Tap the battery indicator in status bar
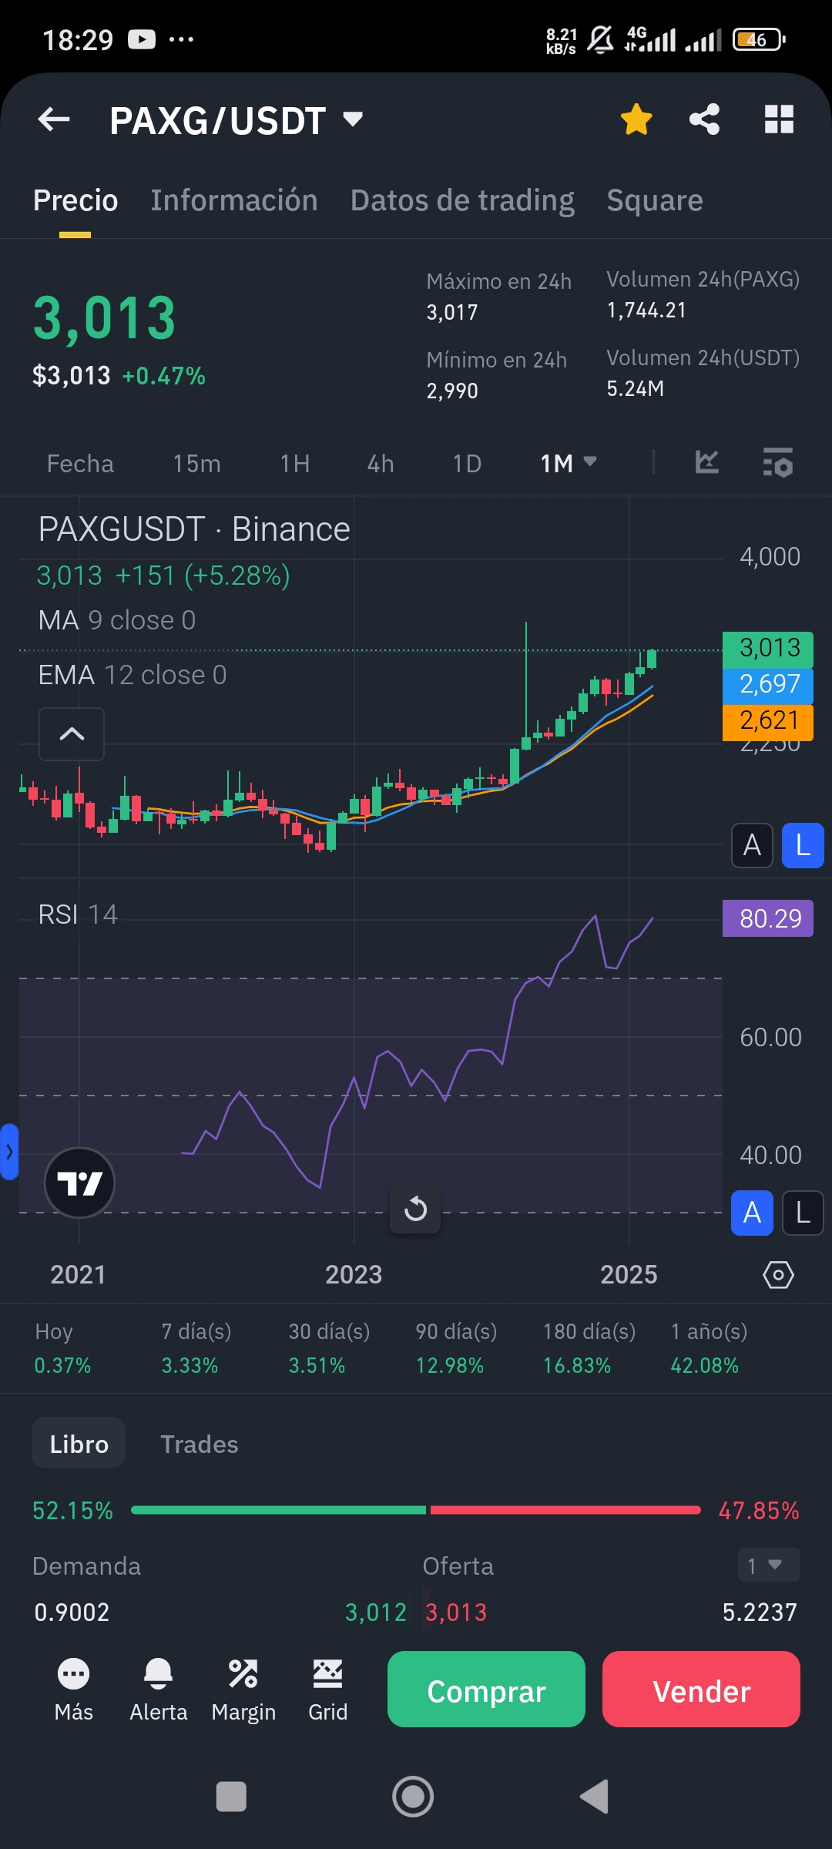 click(759, 39)
